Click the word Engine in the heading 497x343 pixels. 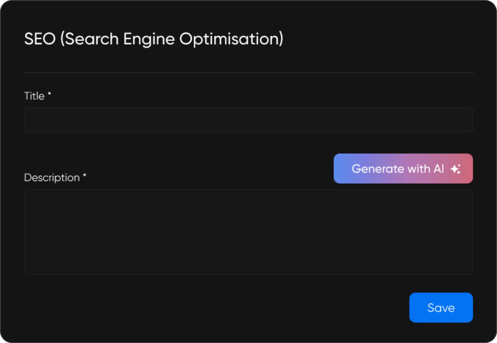tap(149, 40)
